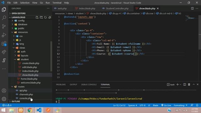Switch to the index.blade.php tab

[x=87, y=8]
